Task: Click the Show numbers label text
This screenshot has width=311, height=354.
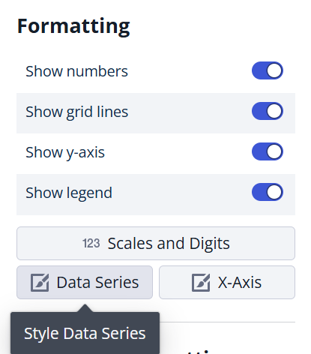Action: (x=76, y=71)
